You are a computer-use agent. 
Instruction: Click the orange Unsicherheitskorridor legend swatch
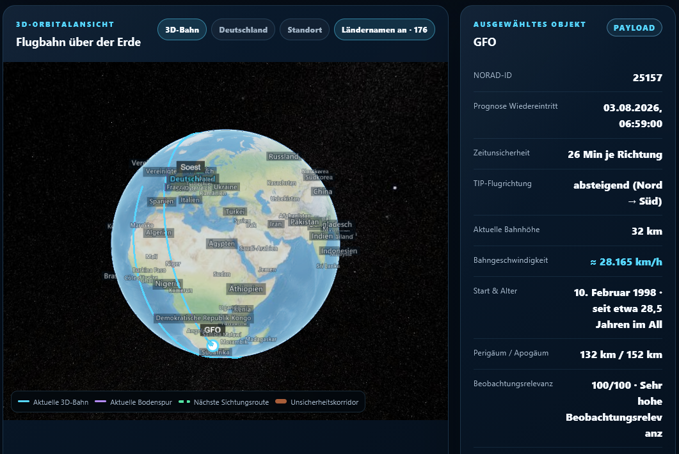point(281,402)
